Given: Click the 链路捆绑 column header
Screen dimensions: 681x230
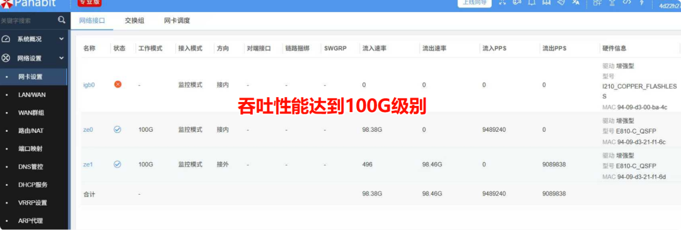Looking at the screenshot, I should [x=298, y=49].
